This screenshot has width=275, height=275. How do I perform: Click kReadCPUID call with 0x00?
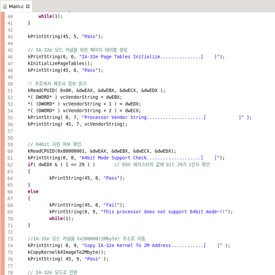97,91
